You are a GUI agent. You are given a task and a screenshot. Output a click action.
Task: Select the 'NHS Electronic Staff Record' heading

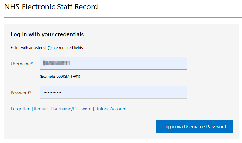51,7
